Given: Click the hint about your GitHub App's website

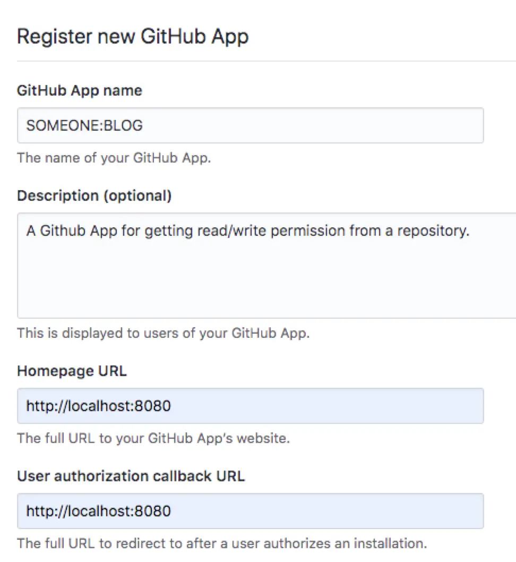Looking at the screenshot, I should point(153,439).
